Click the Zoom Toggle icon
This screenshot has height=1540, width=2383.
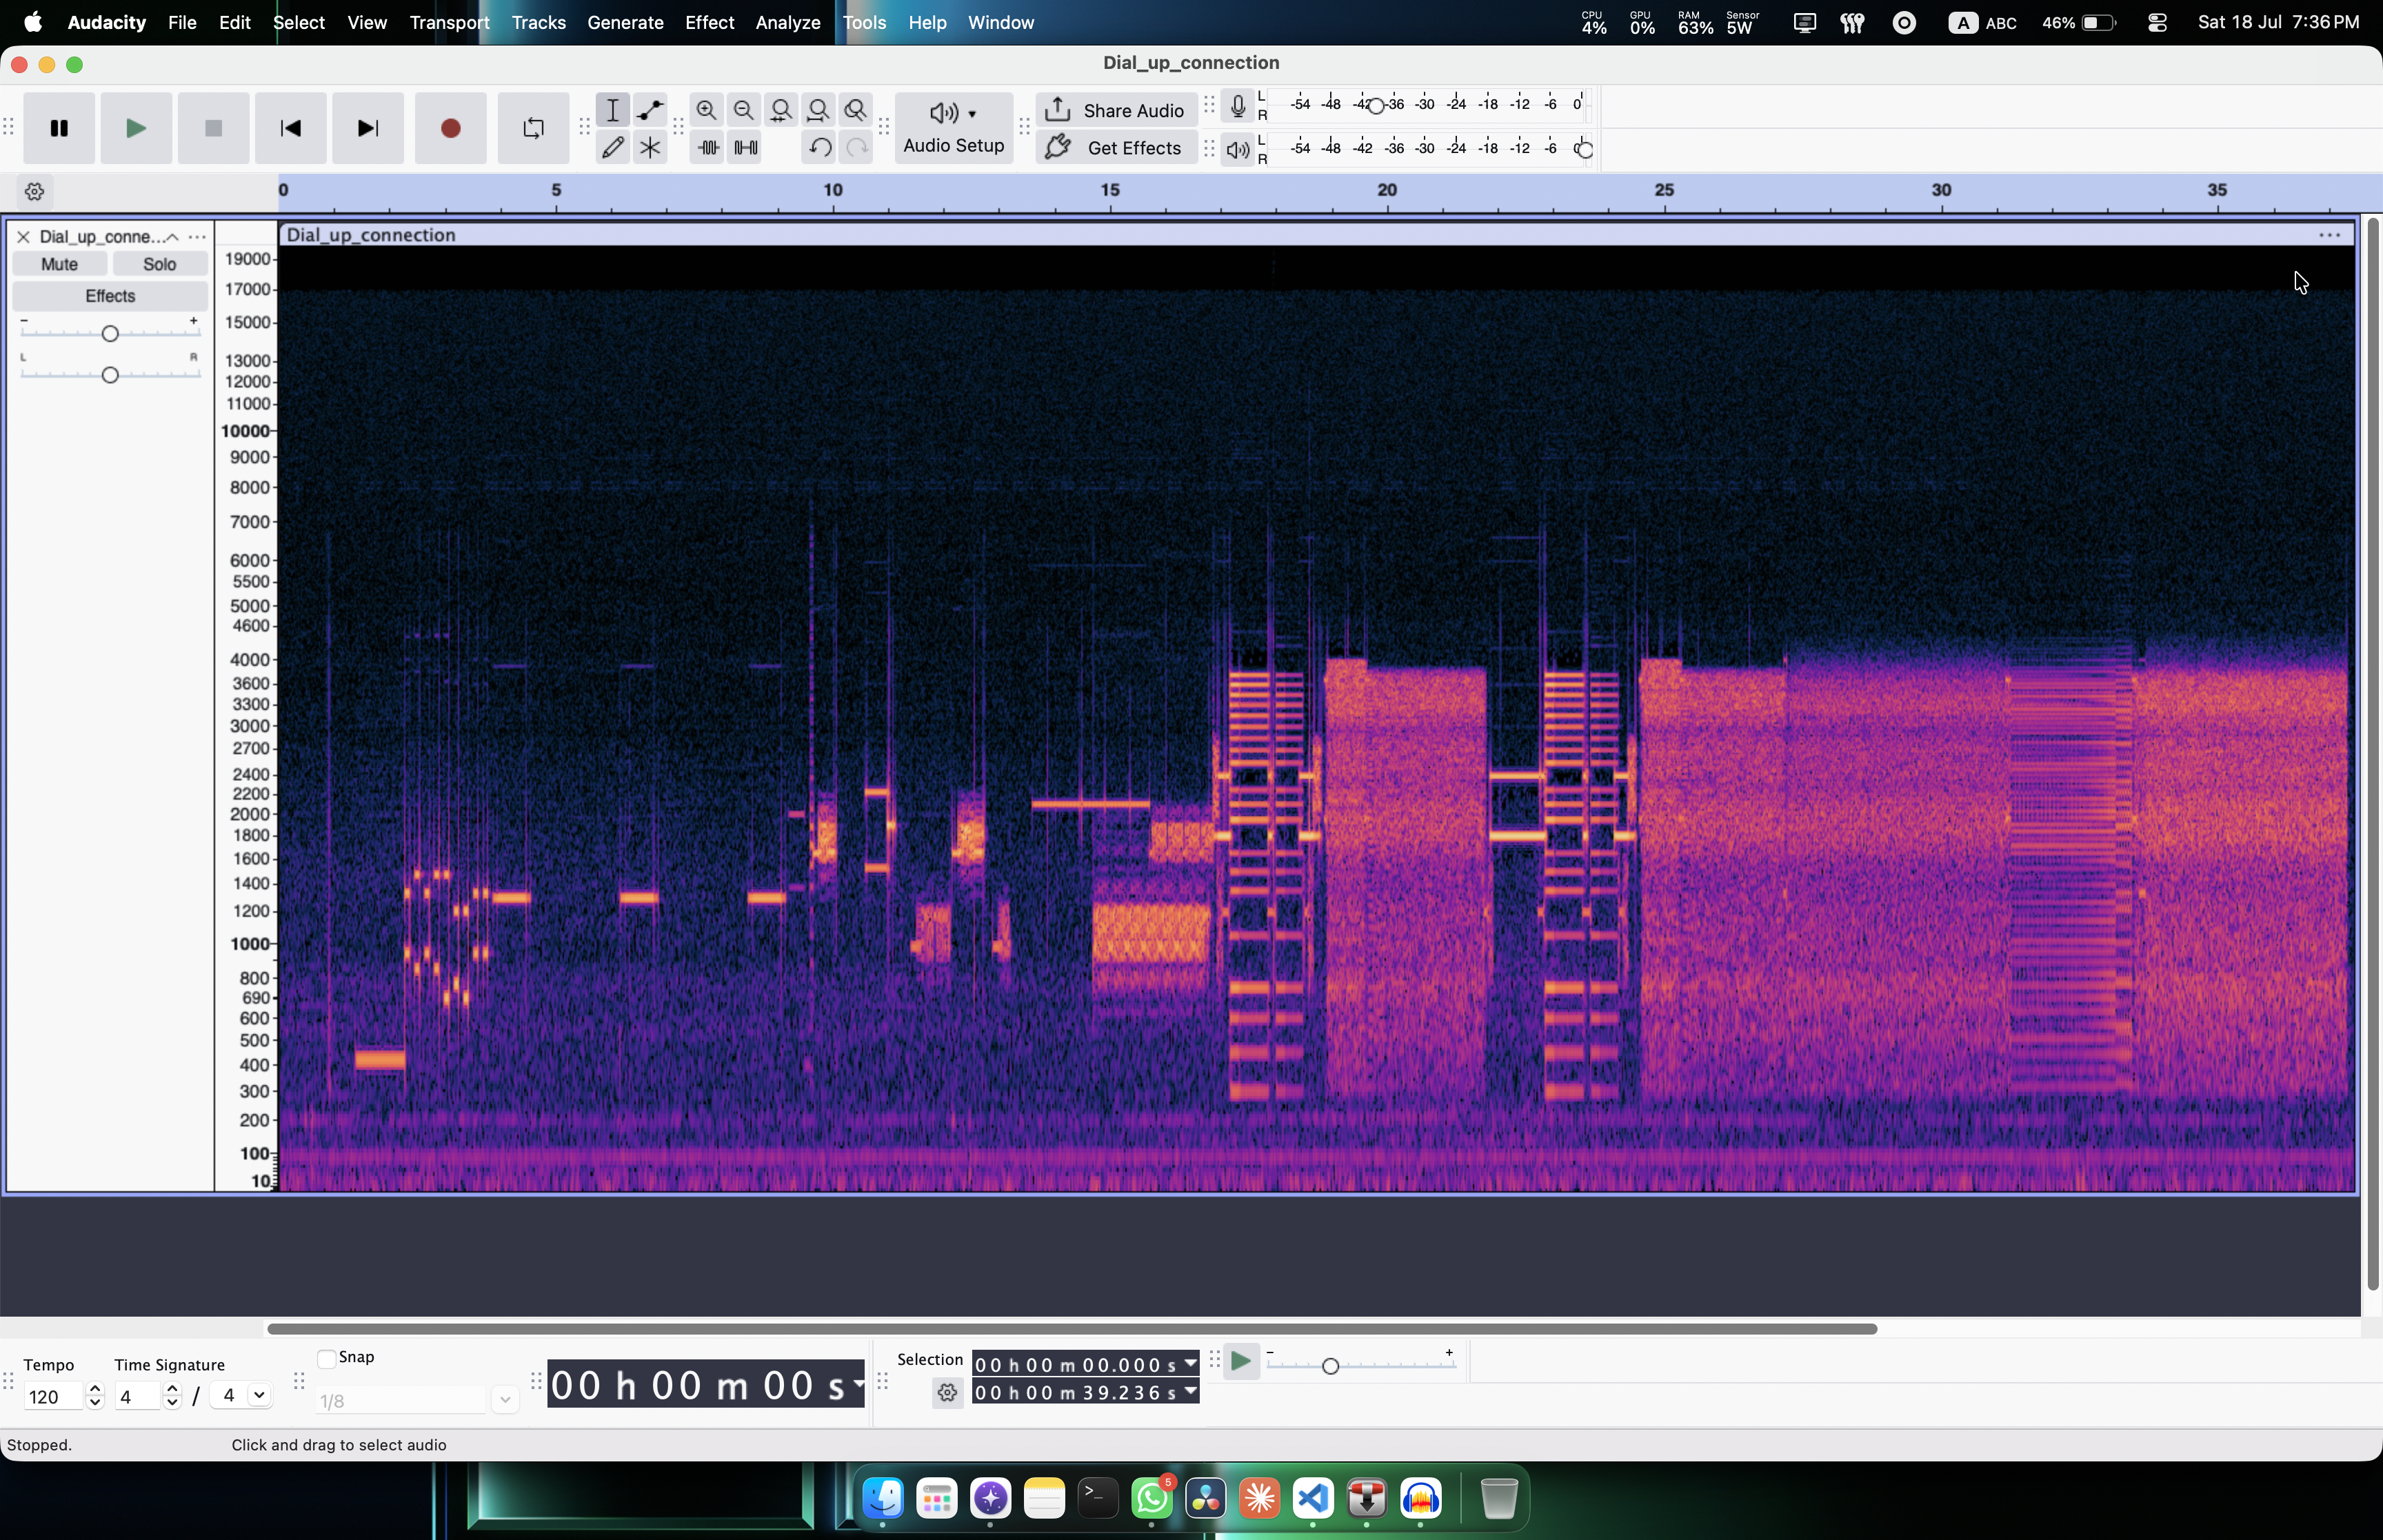856,110
